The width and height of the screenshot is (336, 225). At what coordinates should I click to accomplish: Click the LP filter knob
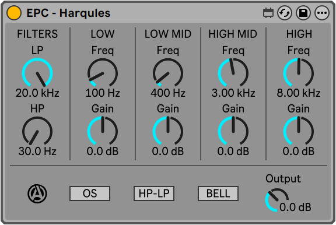[x=37, y=73]
